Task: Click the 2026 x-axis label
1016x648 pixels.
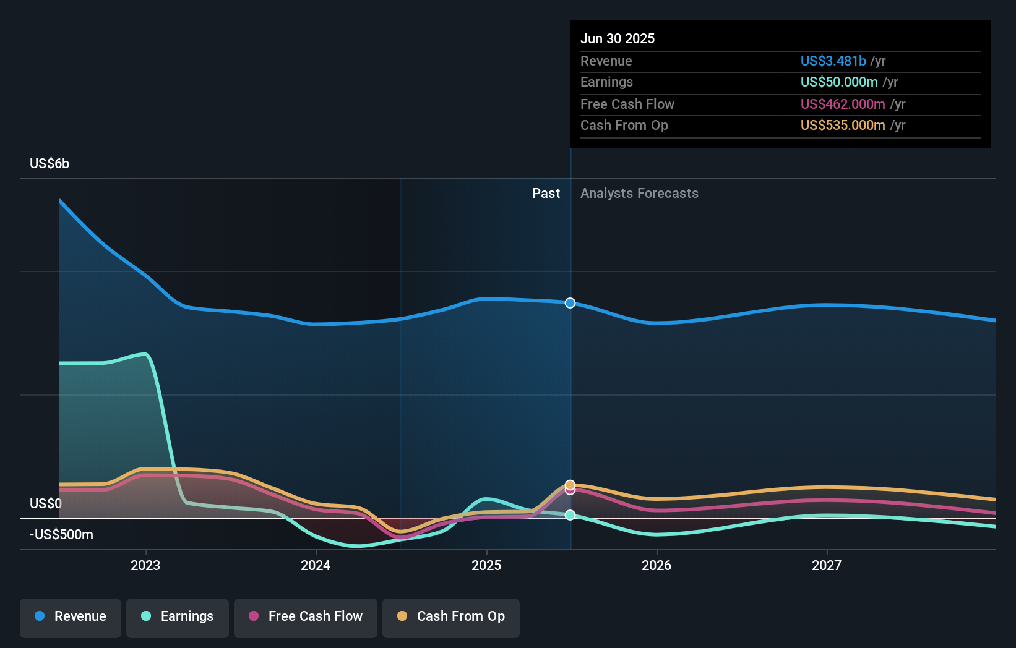Action: tap(657, 565)
